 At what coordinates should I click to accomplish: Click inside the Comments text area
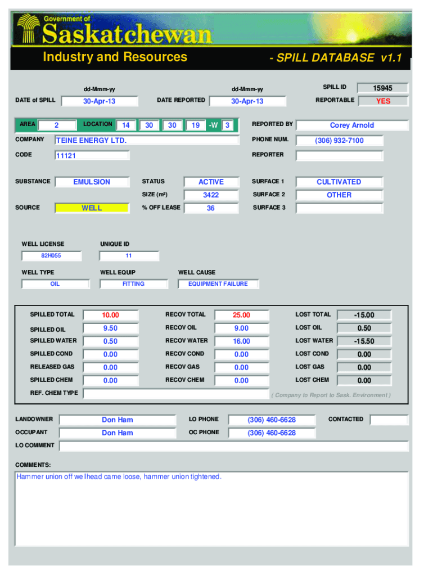pyautogui.click(x=211, y=512)
